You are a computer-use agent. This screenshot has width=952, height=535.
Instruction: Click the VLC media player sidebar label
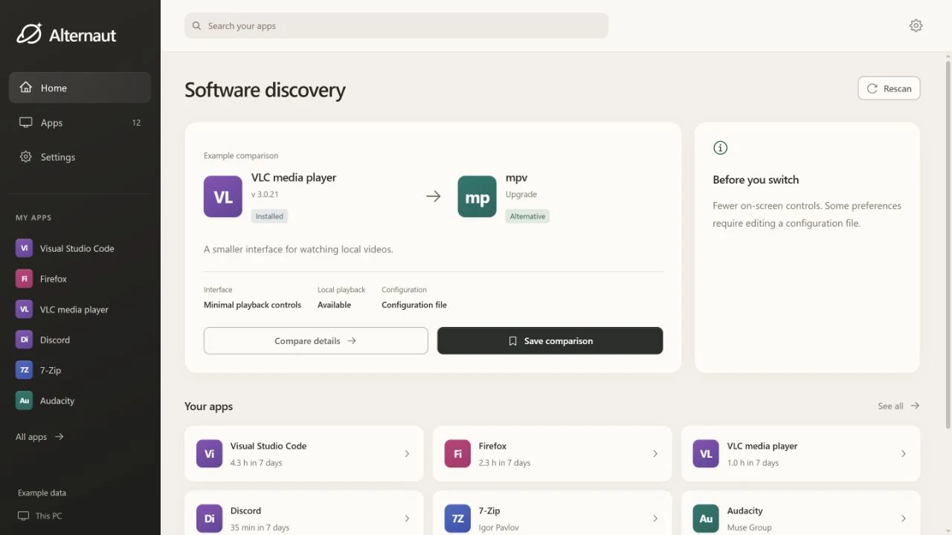pyautogui.click(x=74, y=309)
